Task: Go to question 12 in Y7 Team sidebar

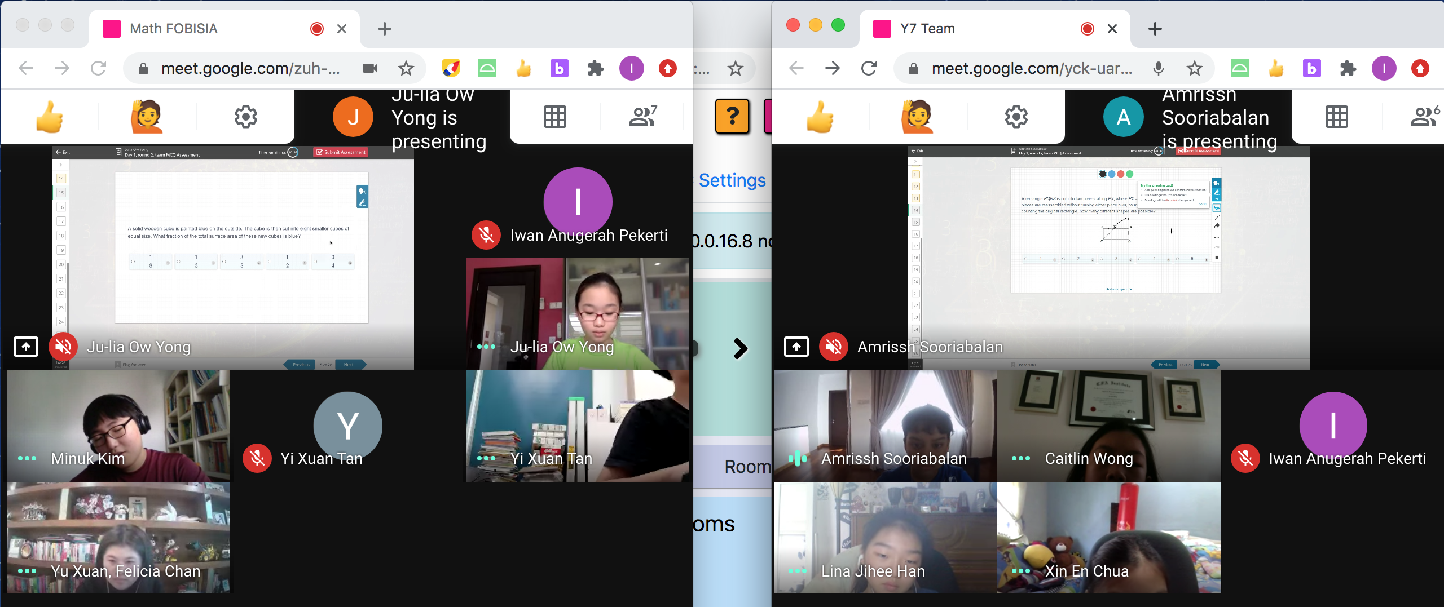Action: coord(916,186)
